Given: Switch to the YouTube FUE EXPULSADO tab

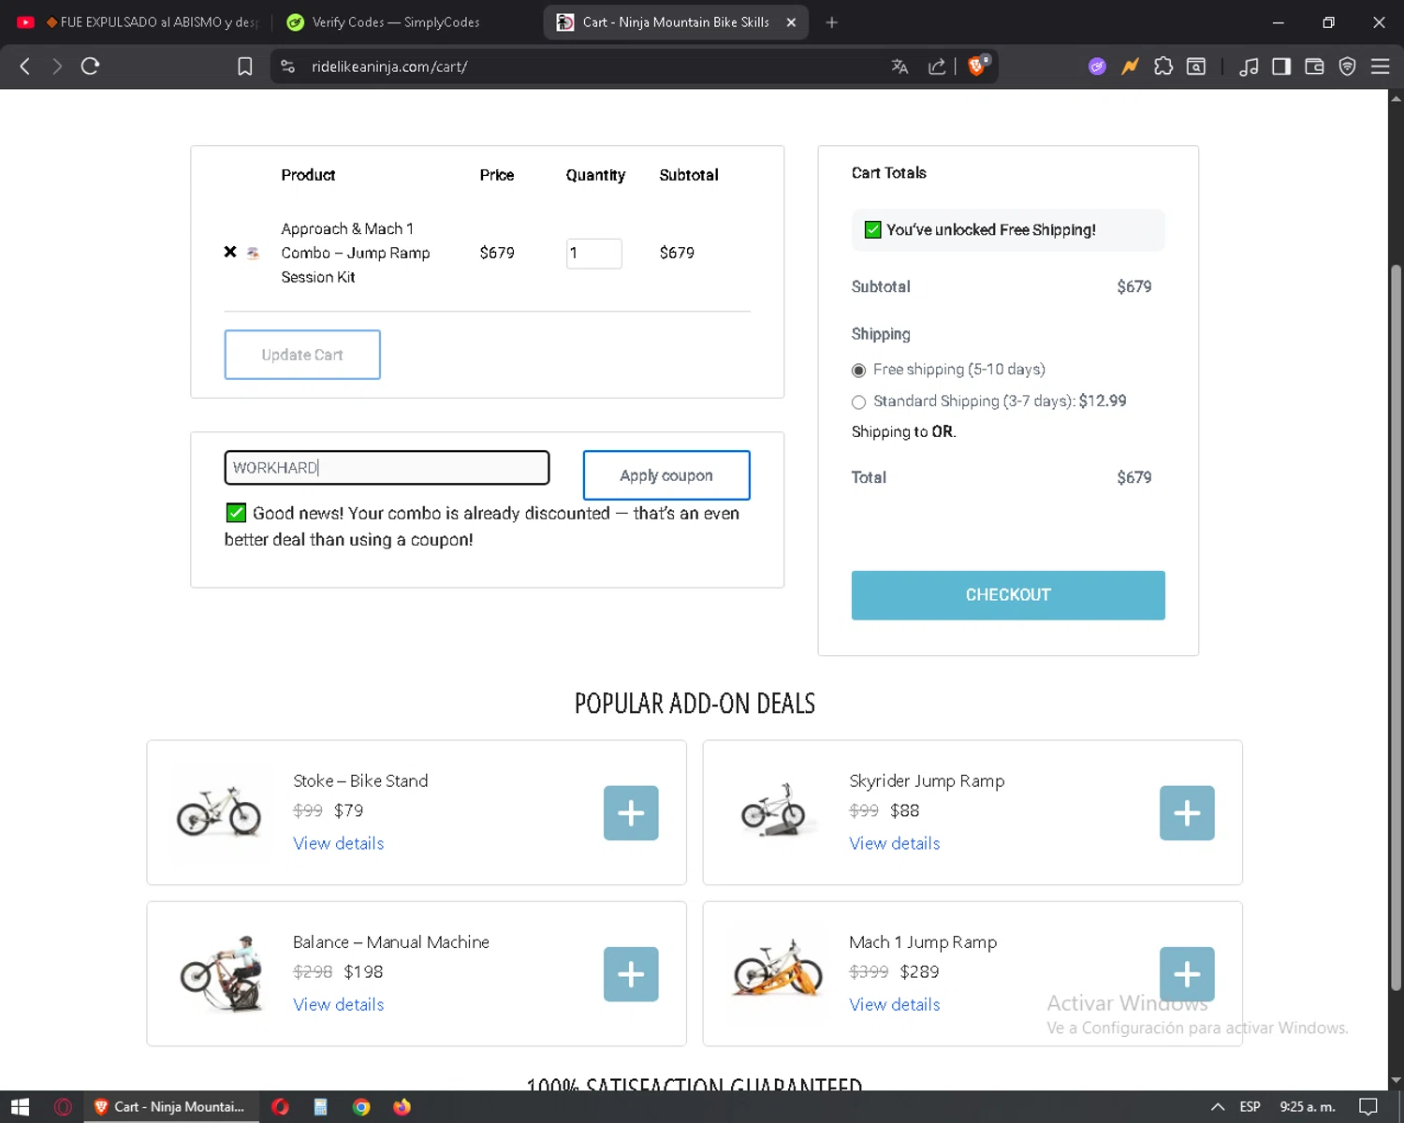Looking at the screenshot, I should pos(139,22).
